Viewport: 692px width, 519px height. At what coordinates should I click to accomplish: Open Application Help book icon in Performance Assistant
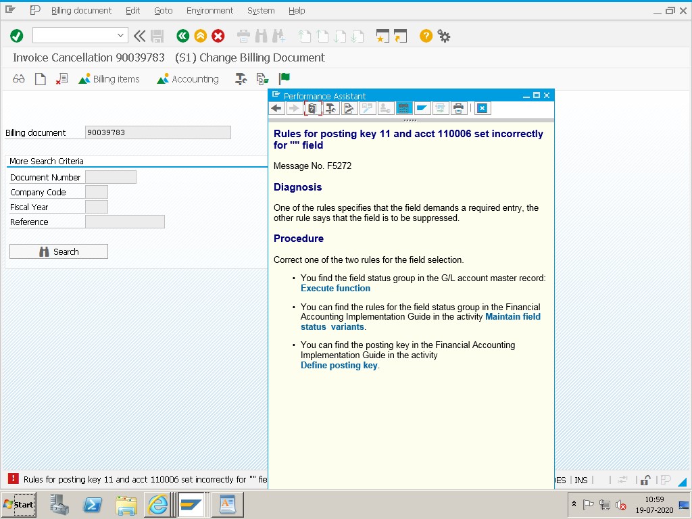pos(312,108)
